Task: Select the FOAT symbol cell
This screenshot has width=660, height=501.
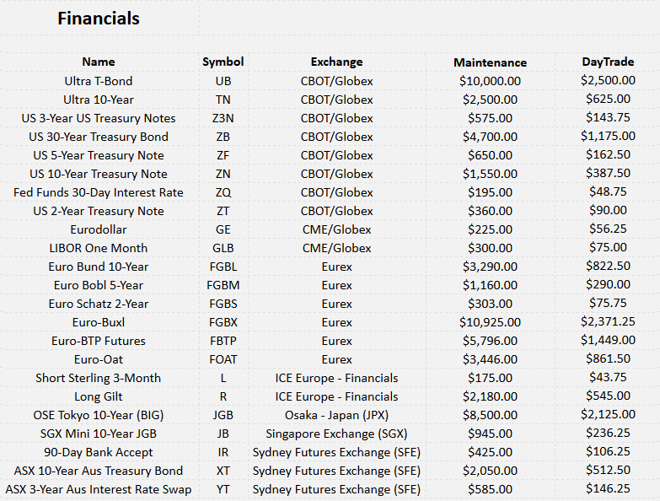Action: (x=223, y=359)
